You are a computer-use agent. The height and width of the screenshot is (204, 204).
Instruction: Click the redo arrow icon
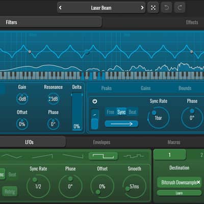(x=180, y=8)
